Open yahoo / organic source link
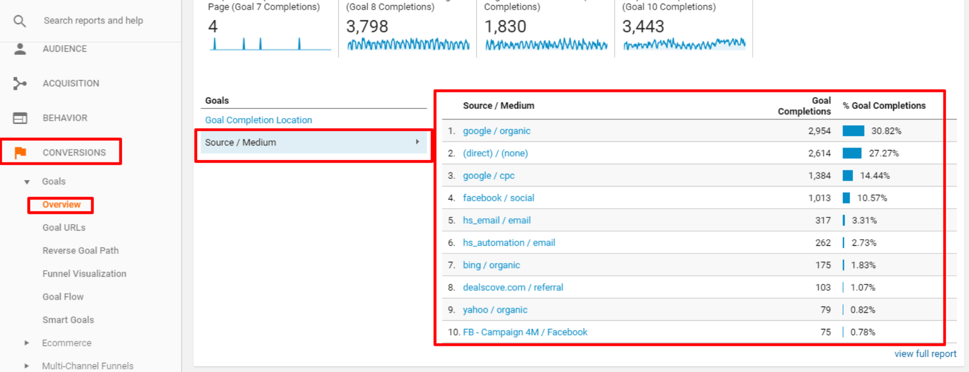Image resolution: width=969 pixels, height=372 pixels. coord(495,310)
